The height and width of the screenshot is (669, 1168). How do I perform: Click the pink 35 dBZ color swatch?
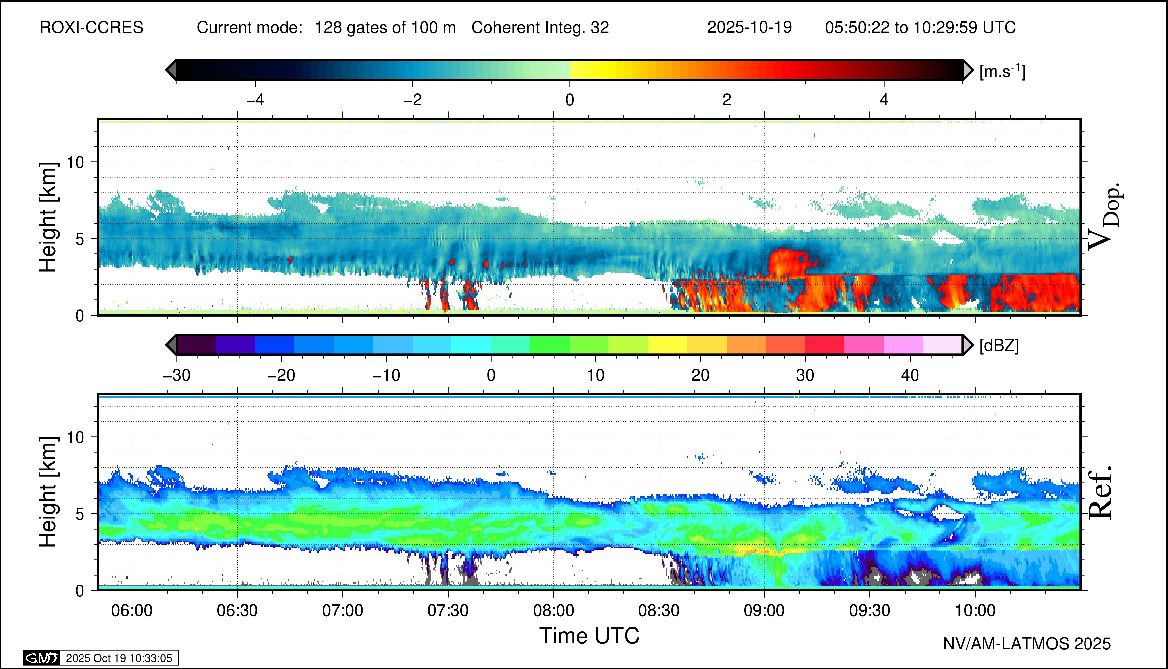click(864, 345)
